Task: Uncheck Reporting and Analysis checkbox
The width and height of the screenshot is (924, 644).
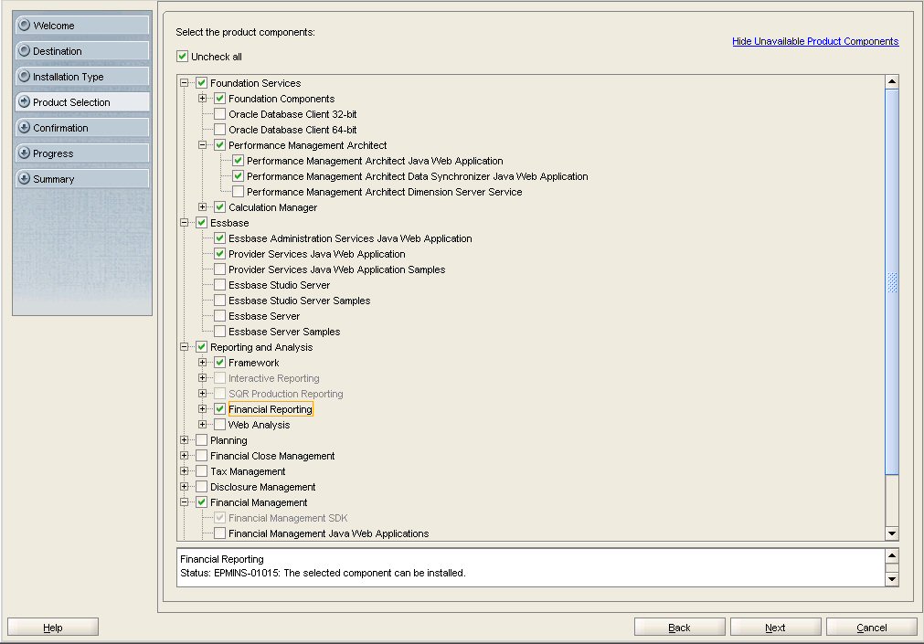Action: tap(202, 347)
